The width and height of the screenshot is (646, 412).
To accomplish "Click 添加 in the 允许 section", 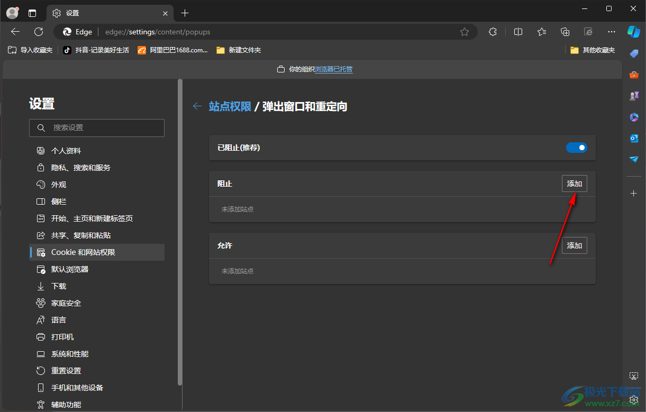I will point(575,245).
